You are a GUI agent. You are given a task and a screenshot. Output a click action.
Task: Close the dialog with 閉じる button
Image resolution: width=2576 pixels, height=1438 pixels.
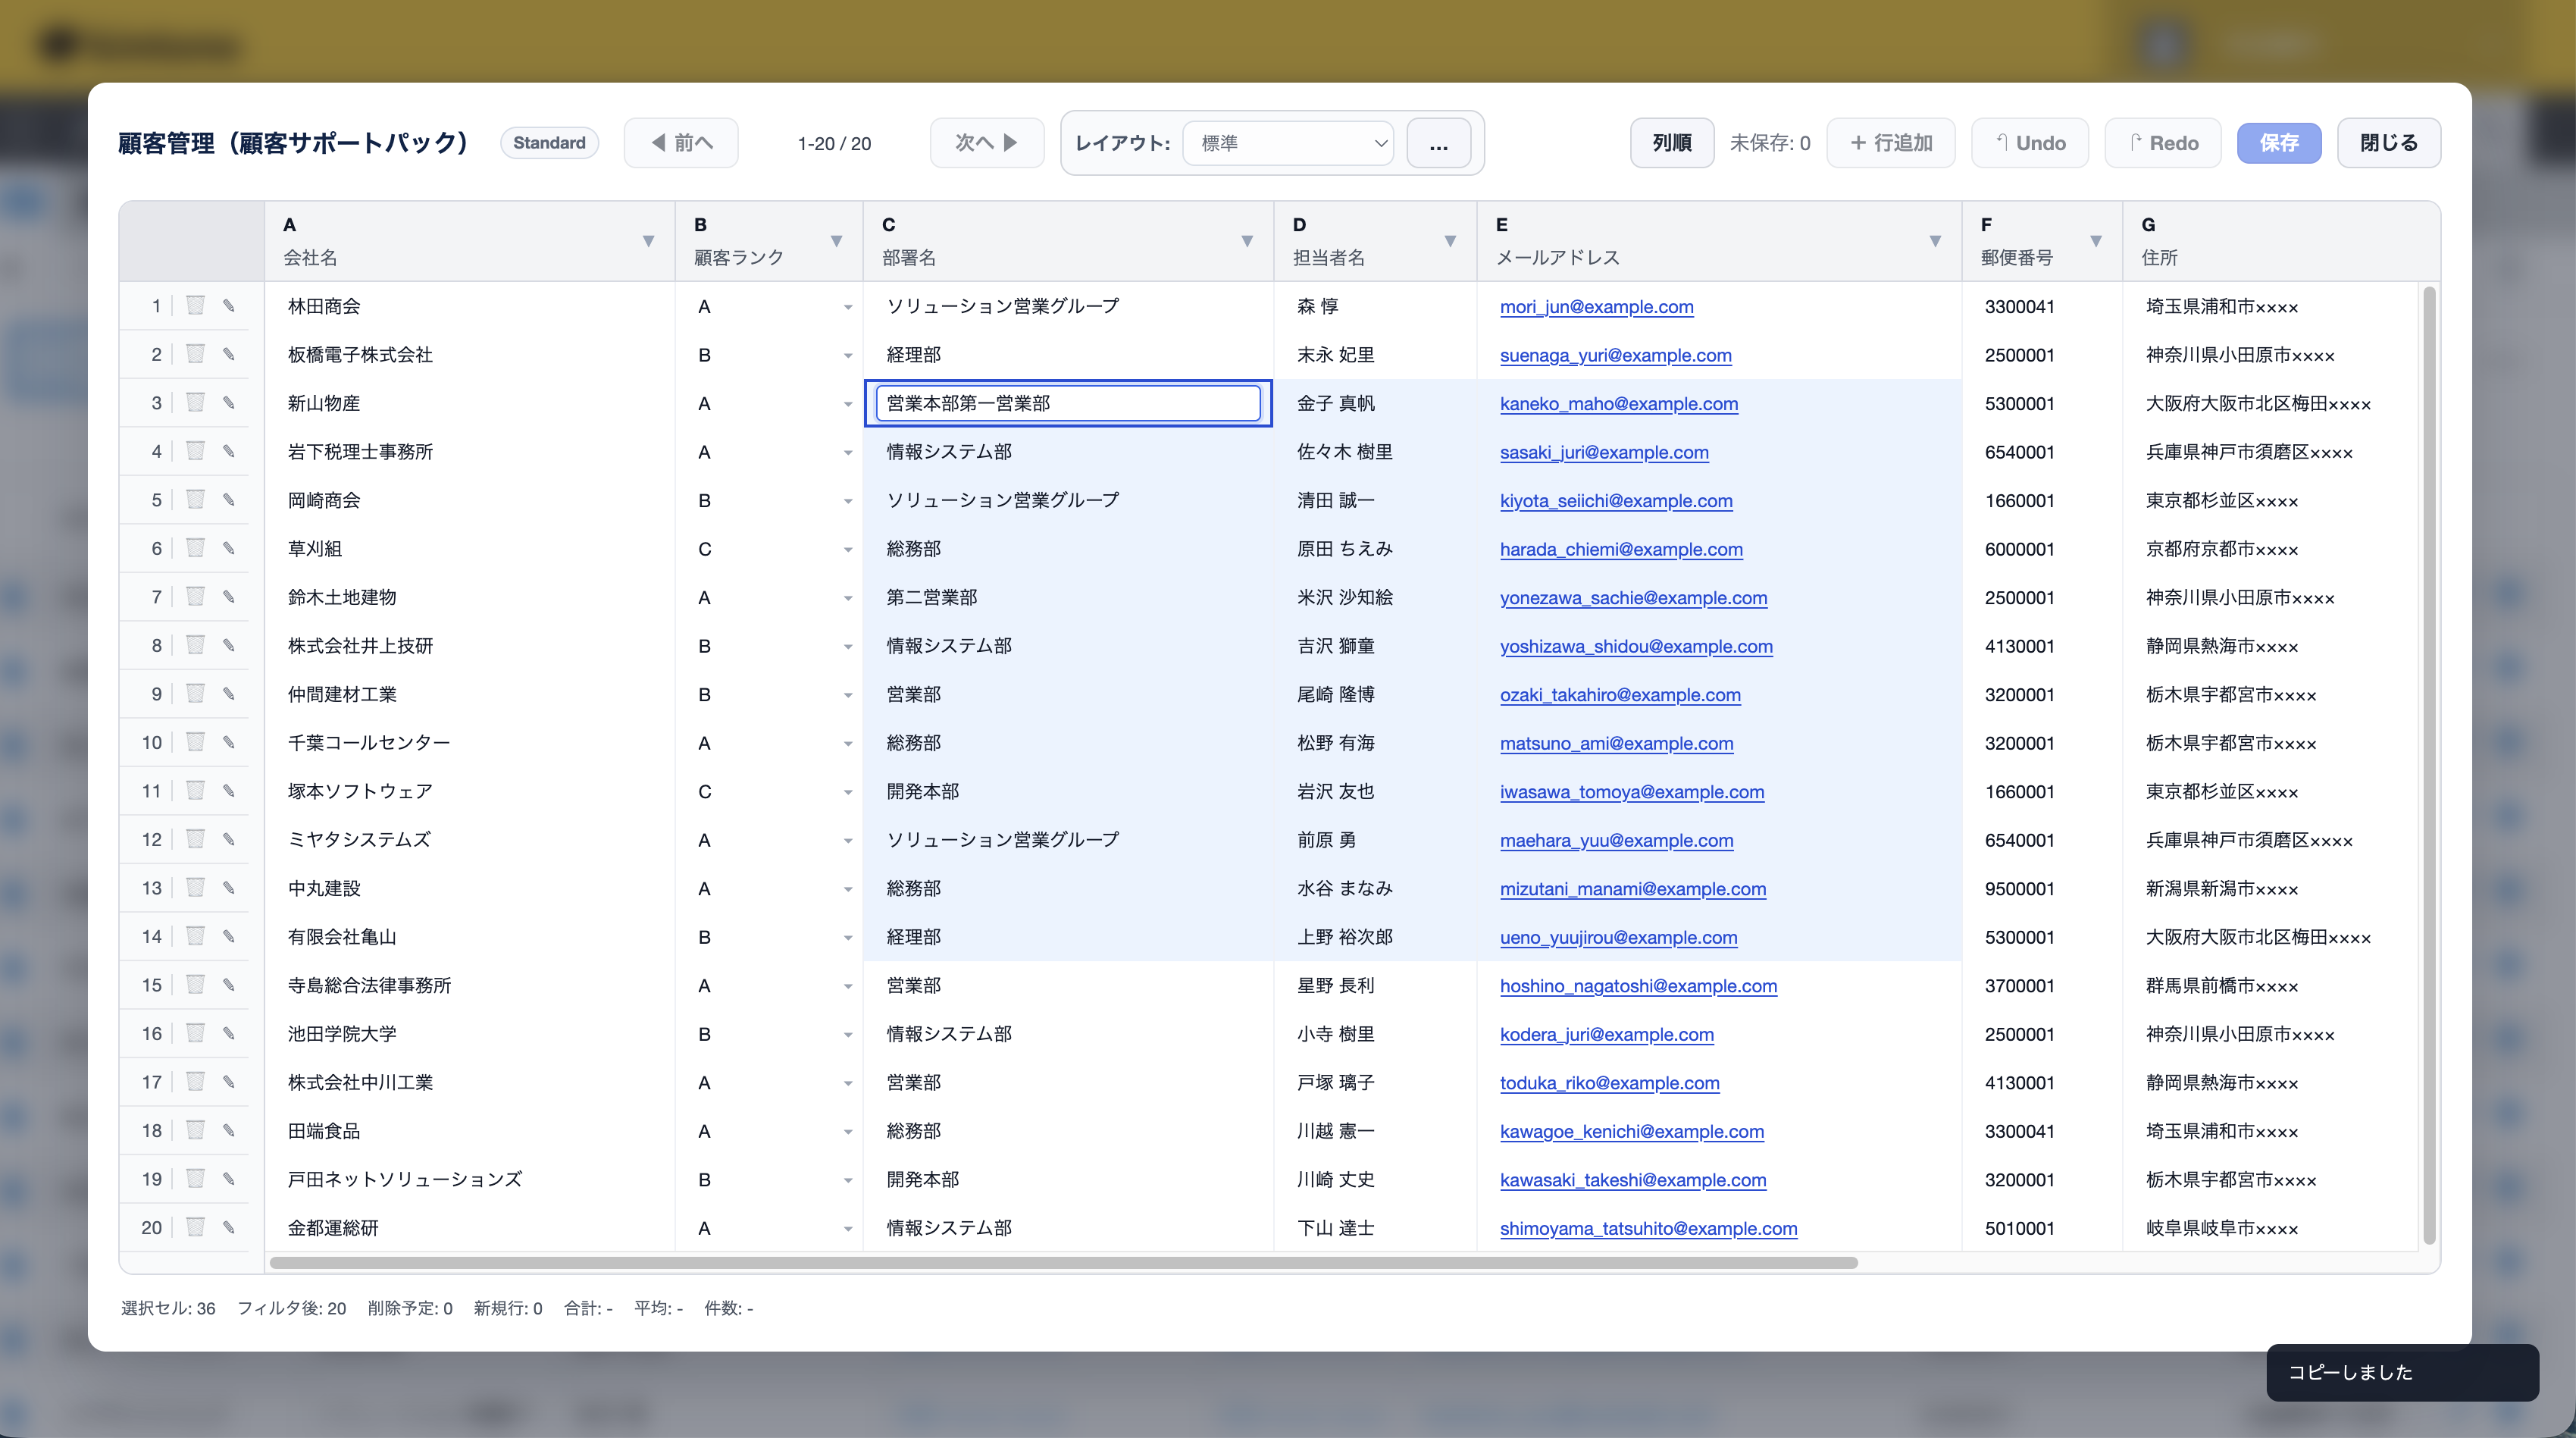tap(2389, 143)
